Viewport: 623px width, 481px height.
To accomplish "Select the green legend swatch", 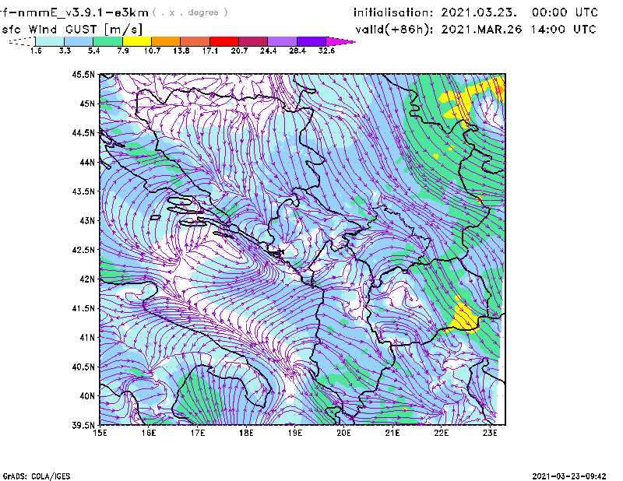I will [108, 40].
